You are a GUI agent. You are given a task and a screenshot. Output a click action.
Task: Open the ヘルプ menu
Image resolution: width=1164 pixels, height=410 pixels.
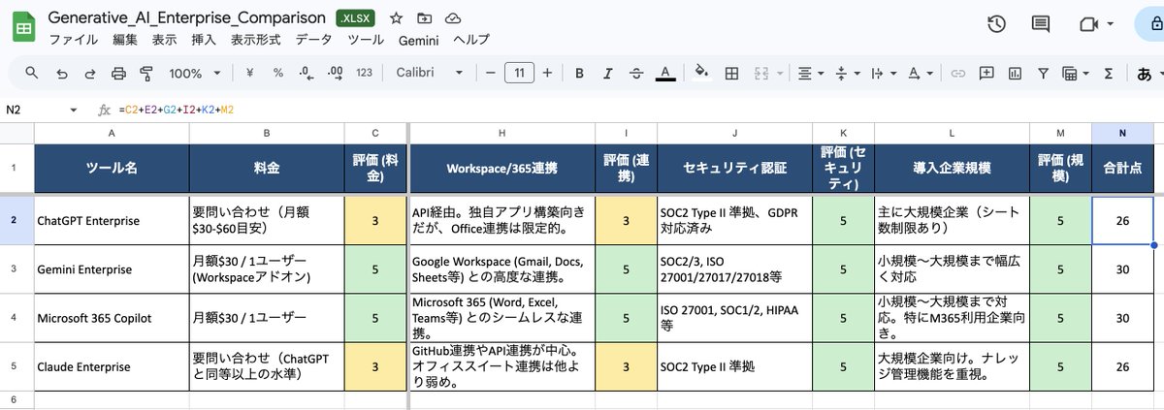point(471,40)
